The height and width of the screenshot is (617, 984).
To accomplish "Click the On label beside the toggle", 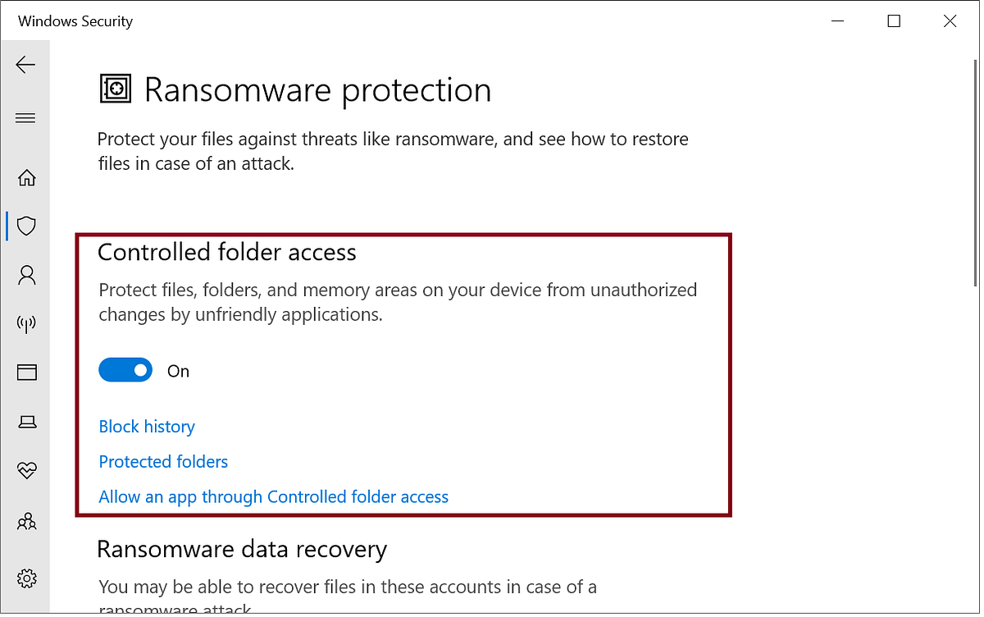I will click(x=178, y=371).
